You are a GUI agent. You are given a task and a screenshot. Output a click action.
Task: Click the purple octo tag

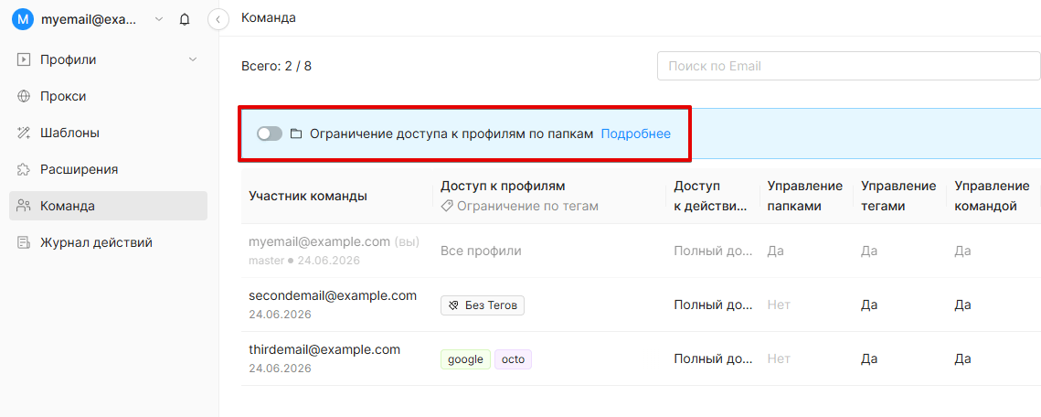click(x=514, y=359)
